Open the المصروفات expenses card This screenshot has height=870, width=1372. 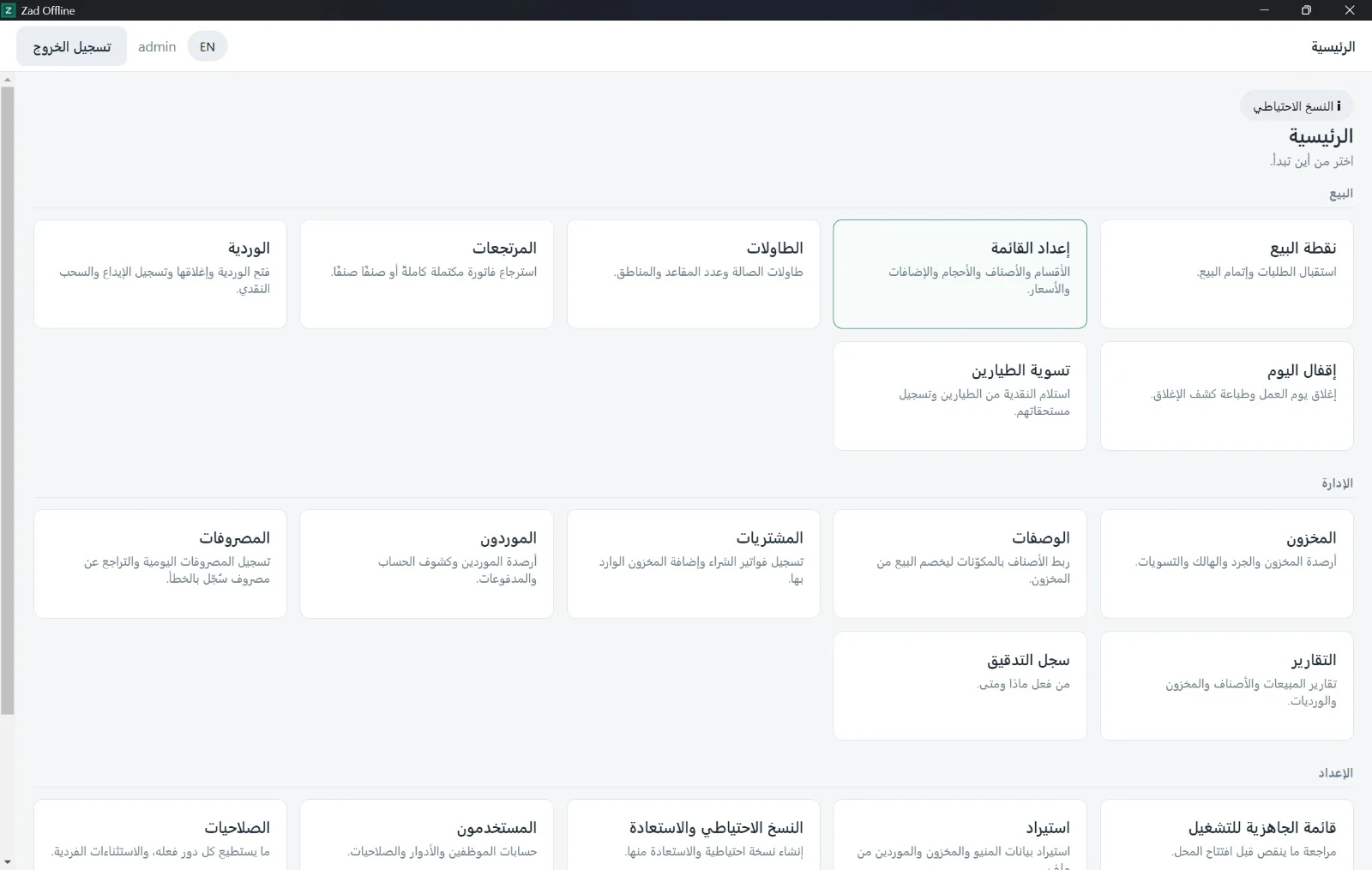coord(160,564)
